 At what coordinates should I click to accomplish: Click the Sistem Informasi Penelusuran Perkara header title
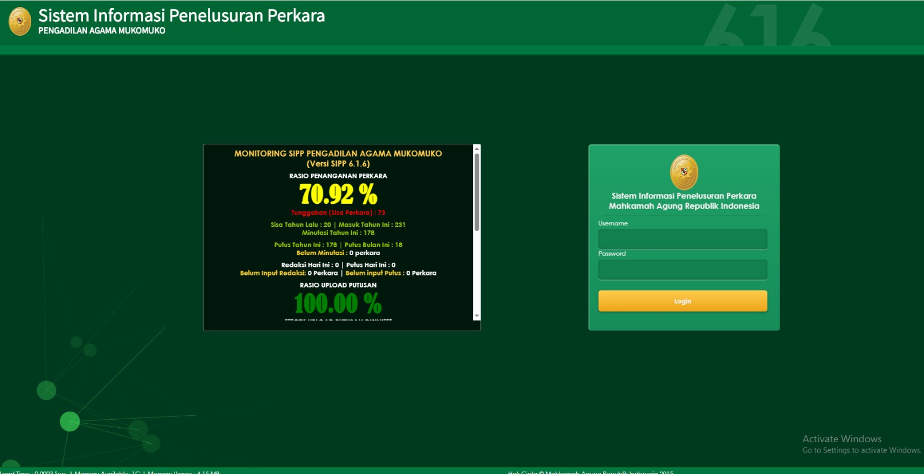181,16
